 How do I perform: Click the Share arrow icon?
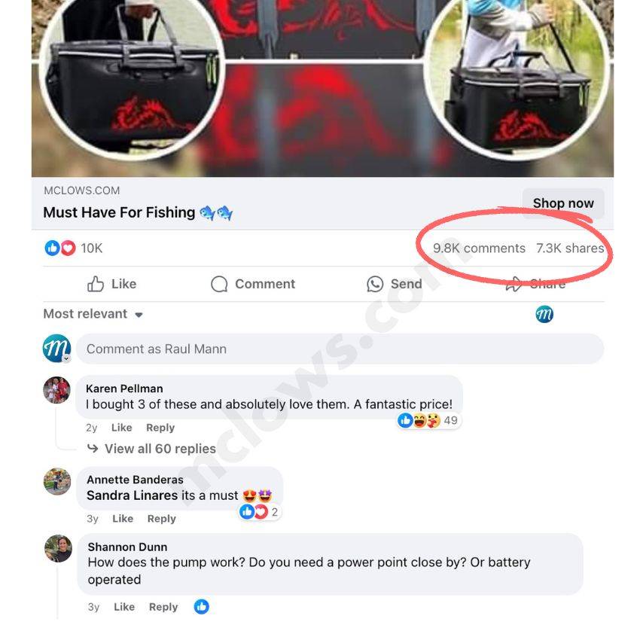click(514, 284)
